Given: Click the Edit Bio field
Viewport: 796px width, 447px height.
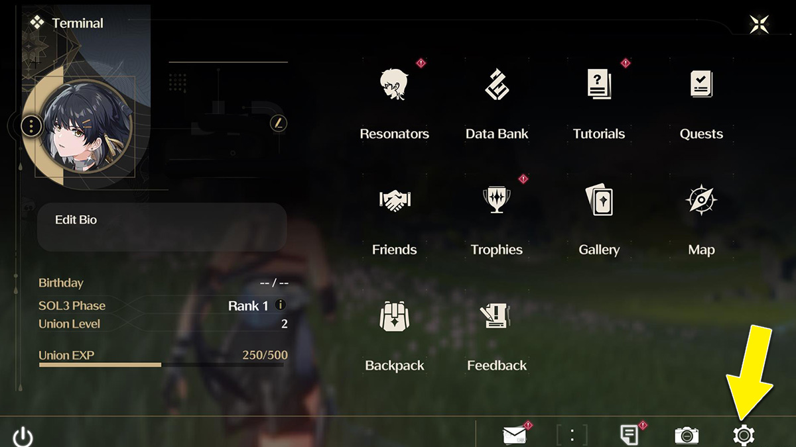Looking at the screenshot, I should 162,226.
